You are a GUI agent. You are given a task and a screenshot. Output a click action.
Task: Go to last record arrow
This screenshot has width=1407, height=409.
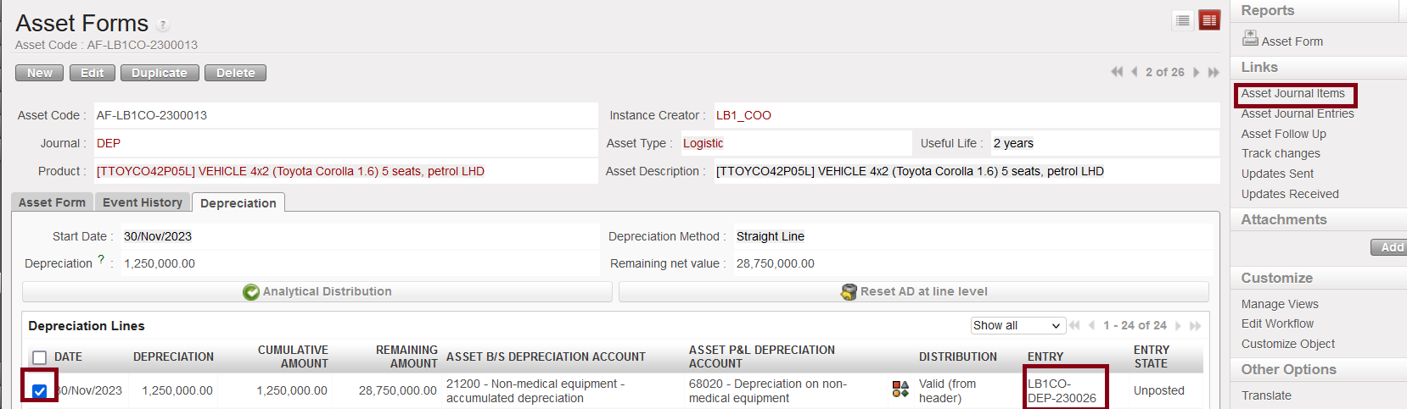click(1214, 72)
